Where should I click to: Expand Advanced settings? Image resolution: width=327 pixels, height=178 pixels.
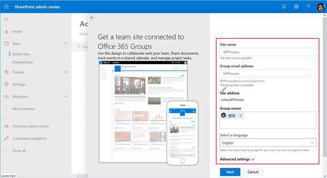[x=237, y=159]
